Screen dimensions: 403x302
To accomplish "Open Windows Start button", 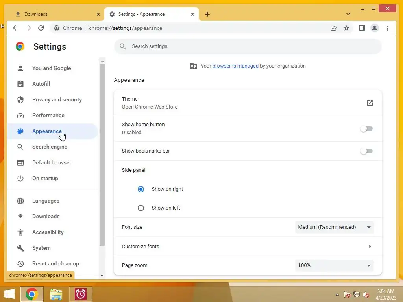I will (x=9, y=294).
